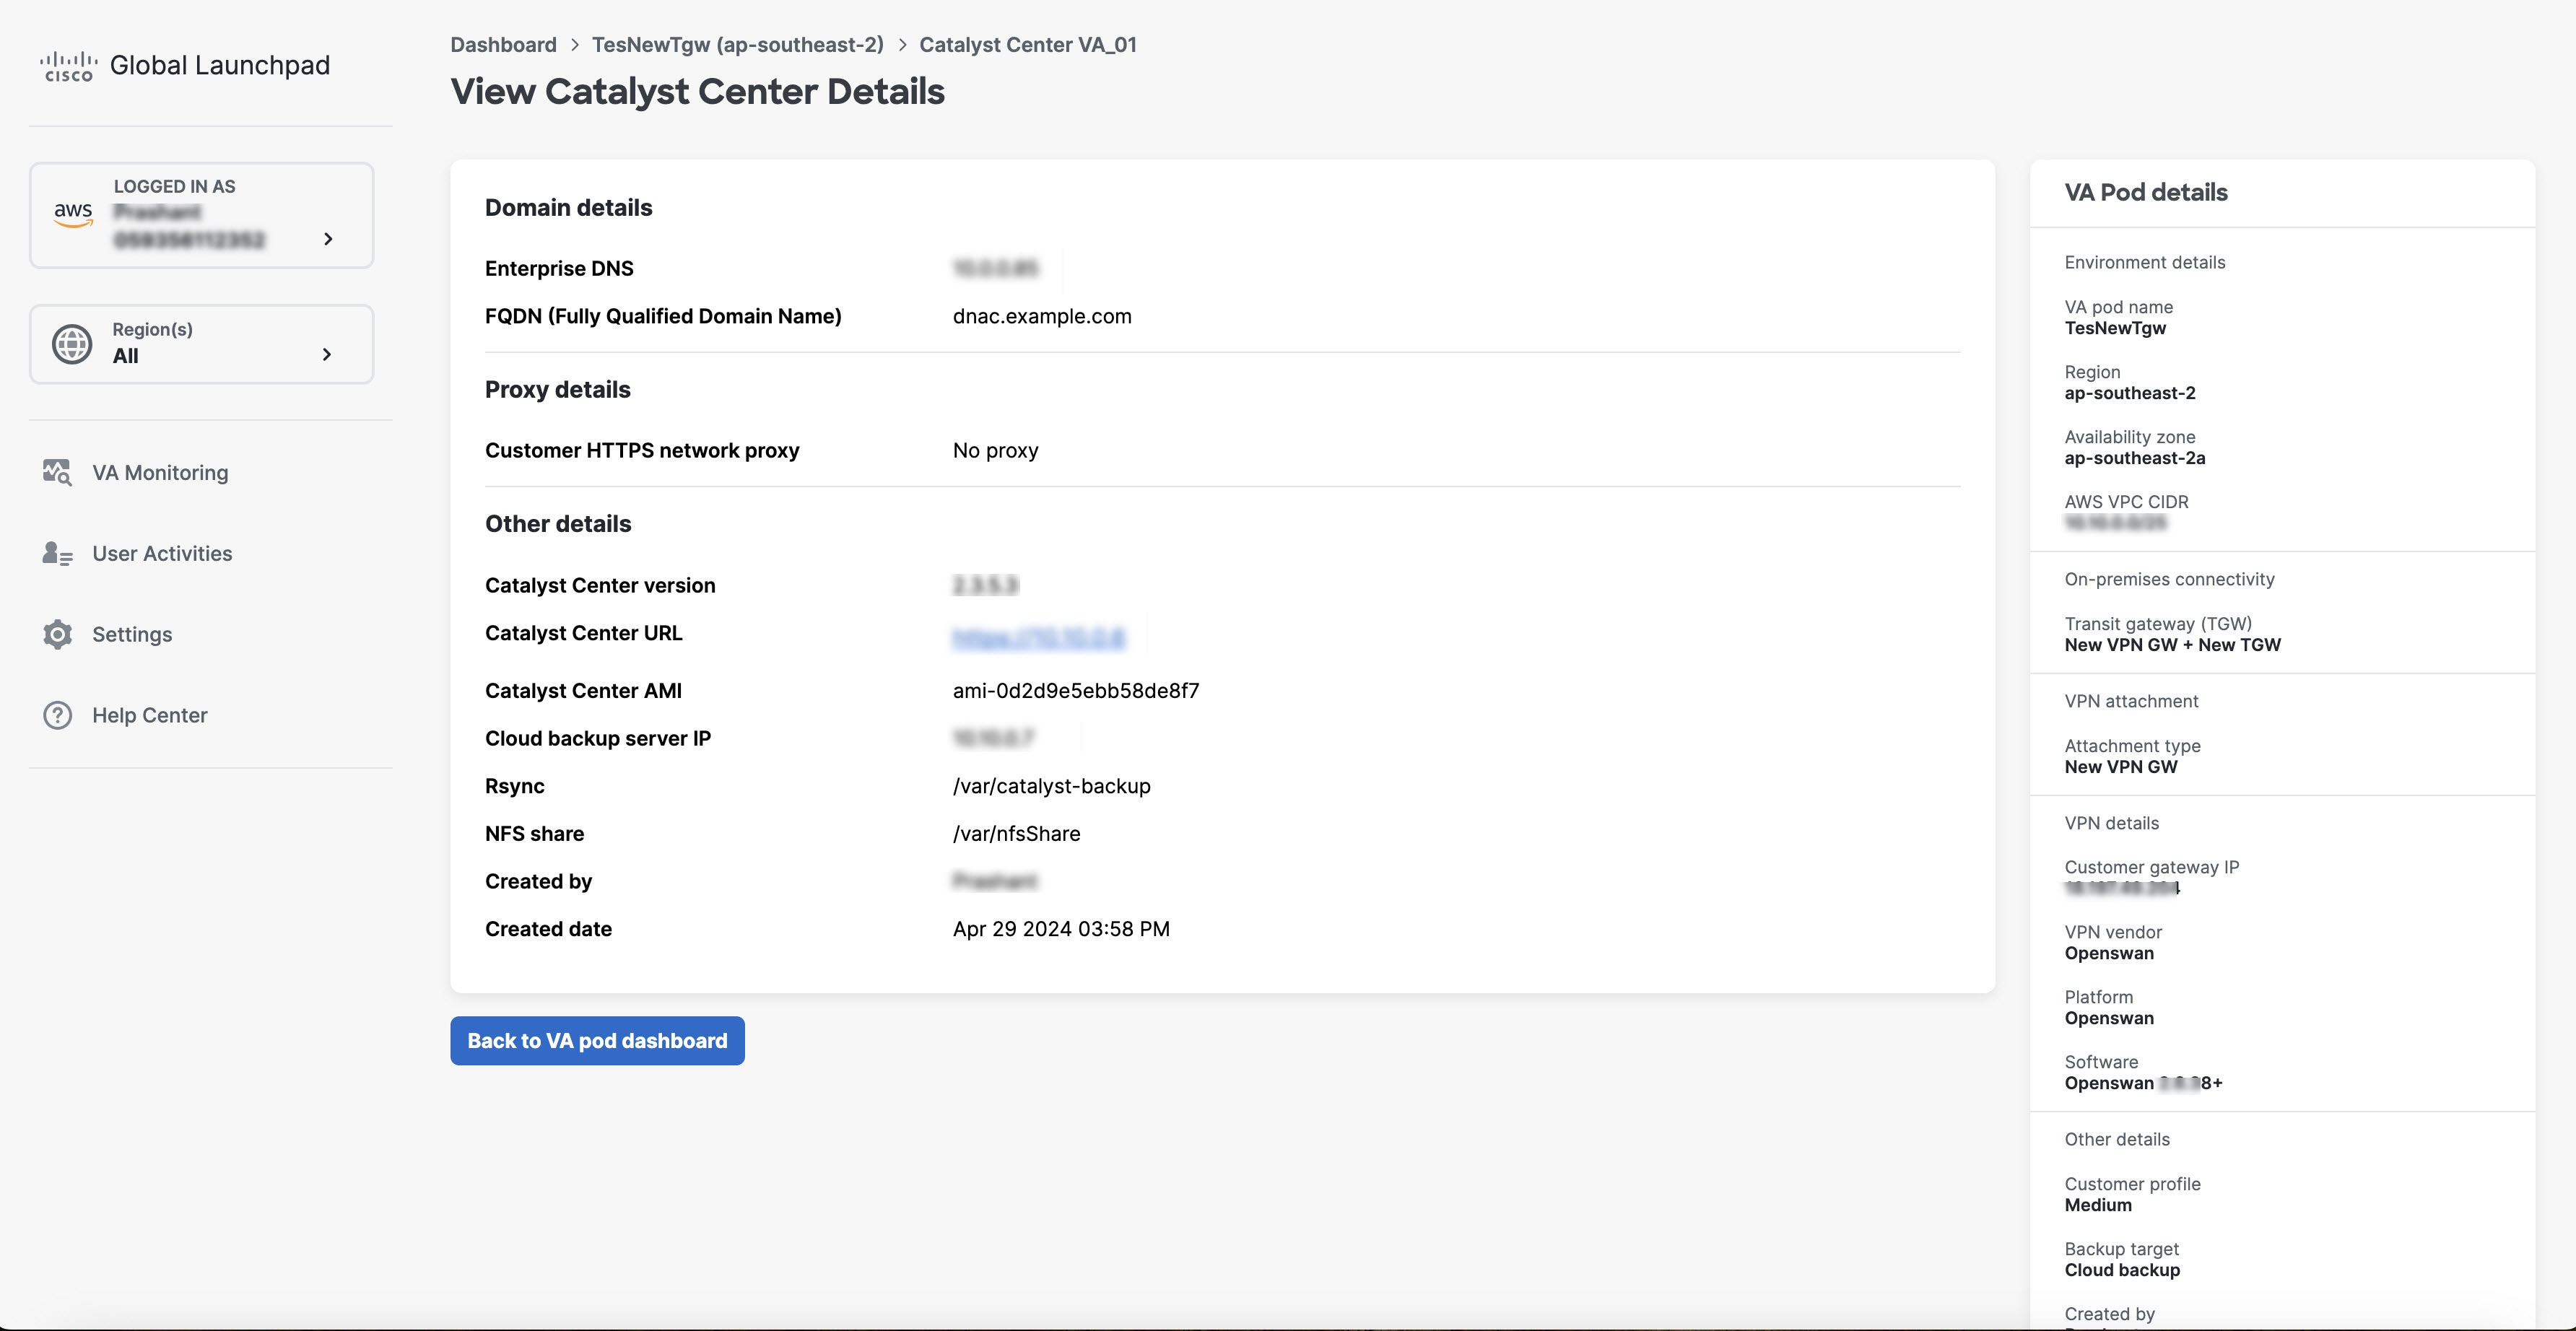
Task: Open the Region(s) All dropdown card
Action: pyautogui.click(x=201, y=344)
